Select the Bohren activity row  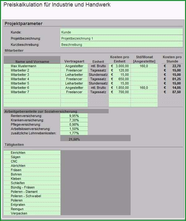pyautogui.click(x=32, y=174)
